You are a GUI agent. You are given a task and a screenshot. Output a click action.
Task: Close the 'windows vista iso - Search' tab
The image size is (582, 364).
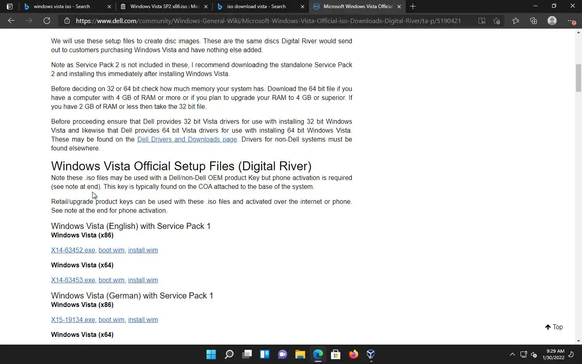109,6
